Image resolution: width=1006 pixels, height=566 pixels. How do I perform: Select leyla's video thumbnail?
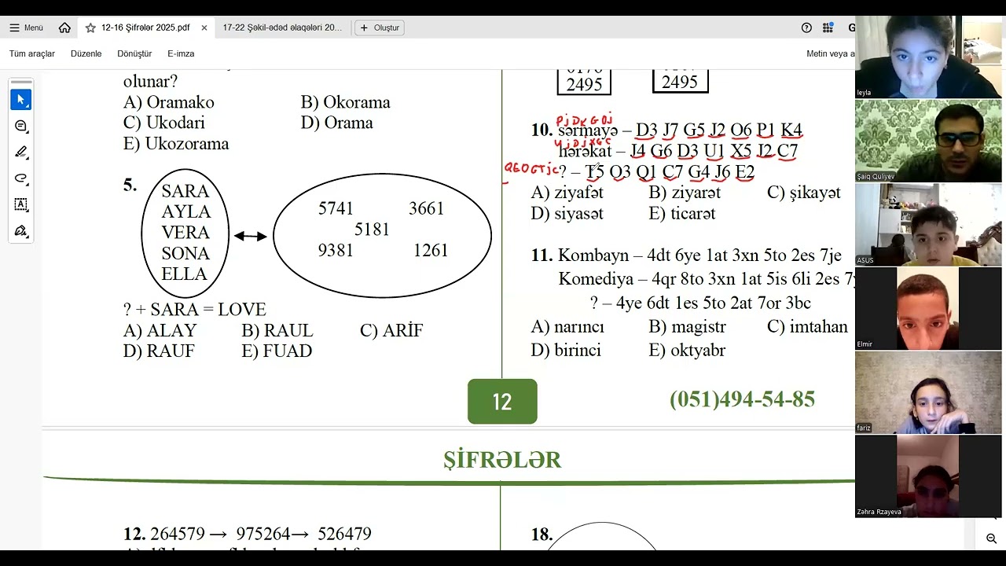coord(928,57)
